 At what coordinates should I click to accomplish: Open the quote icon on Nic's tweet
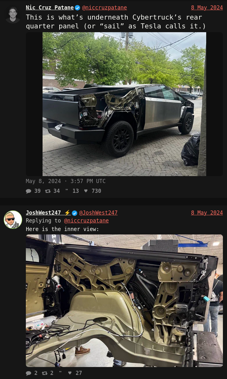[x=67, y=190]
